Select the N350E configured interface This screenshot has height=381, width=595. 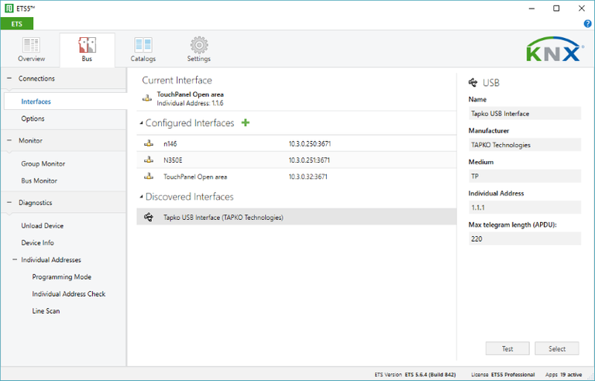pos(297,160)
